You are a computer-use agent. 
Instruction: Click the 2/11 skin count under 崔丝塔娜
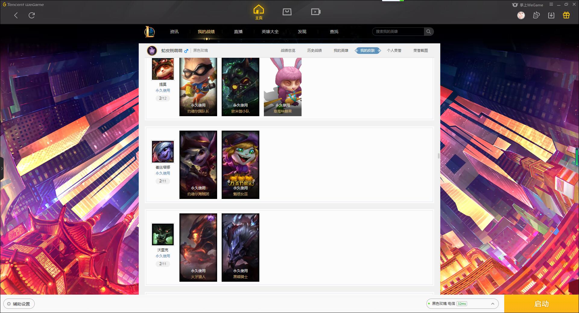pyautogui.click(x=163, y=181)
